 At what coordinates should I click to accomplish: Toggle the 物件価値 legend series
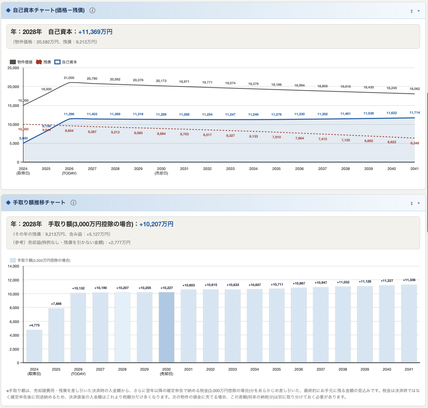point(21,62)
